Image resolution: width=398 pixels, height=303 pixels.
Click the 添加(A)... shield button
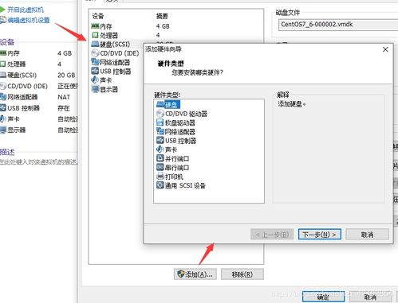195,274
